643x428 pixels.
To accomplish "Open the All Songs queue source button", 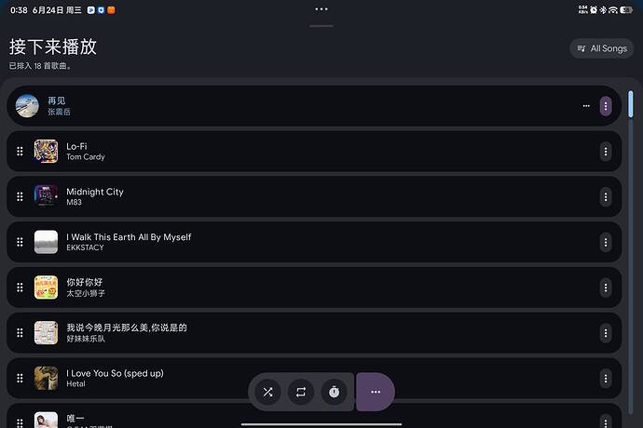I will pyautogui.click(x=602, y=48).
